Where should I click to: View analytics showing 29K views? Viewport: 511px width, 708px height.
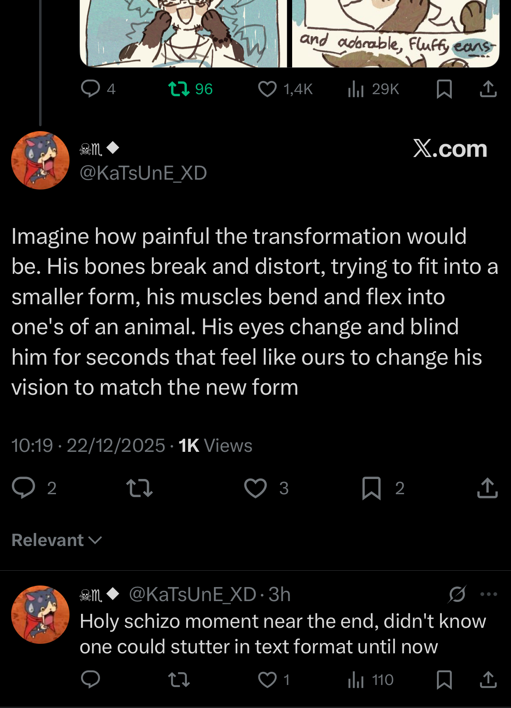356,89
